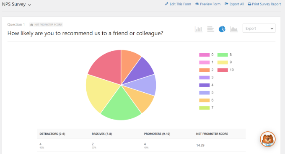Open the Export dropdown
285x154 pixels.
[x=259, y=28]
